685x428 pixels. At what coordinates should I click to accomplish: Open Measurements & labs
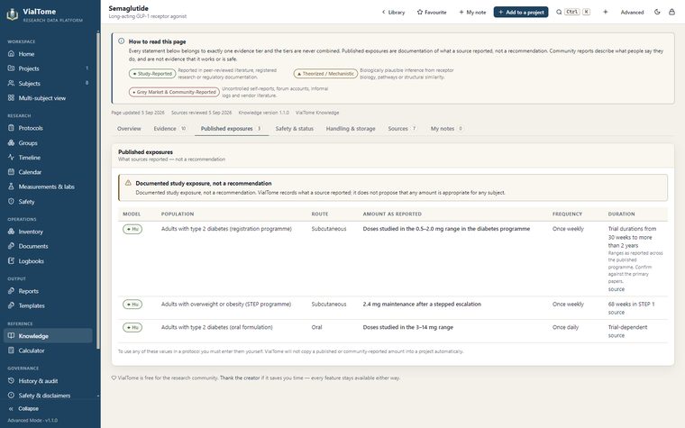click(x=48, y=187)
